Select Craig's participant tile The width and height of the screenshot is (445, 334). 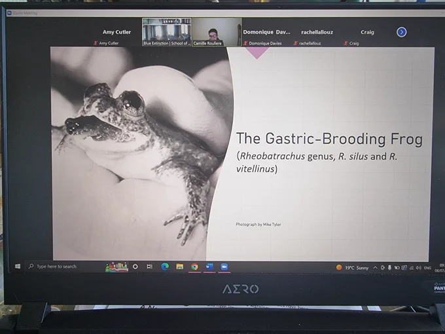click(x=367, y=32)
